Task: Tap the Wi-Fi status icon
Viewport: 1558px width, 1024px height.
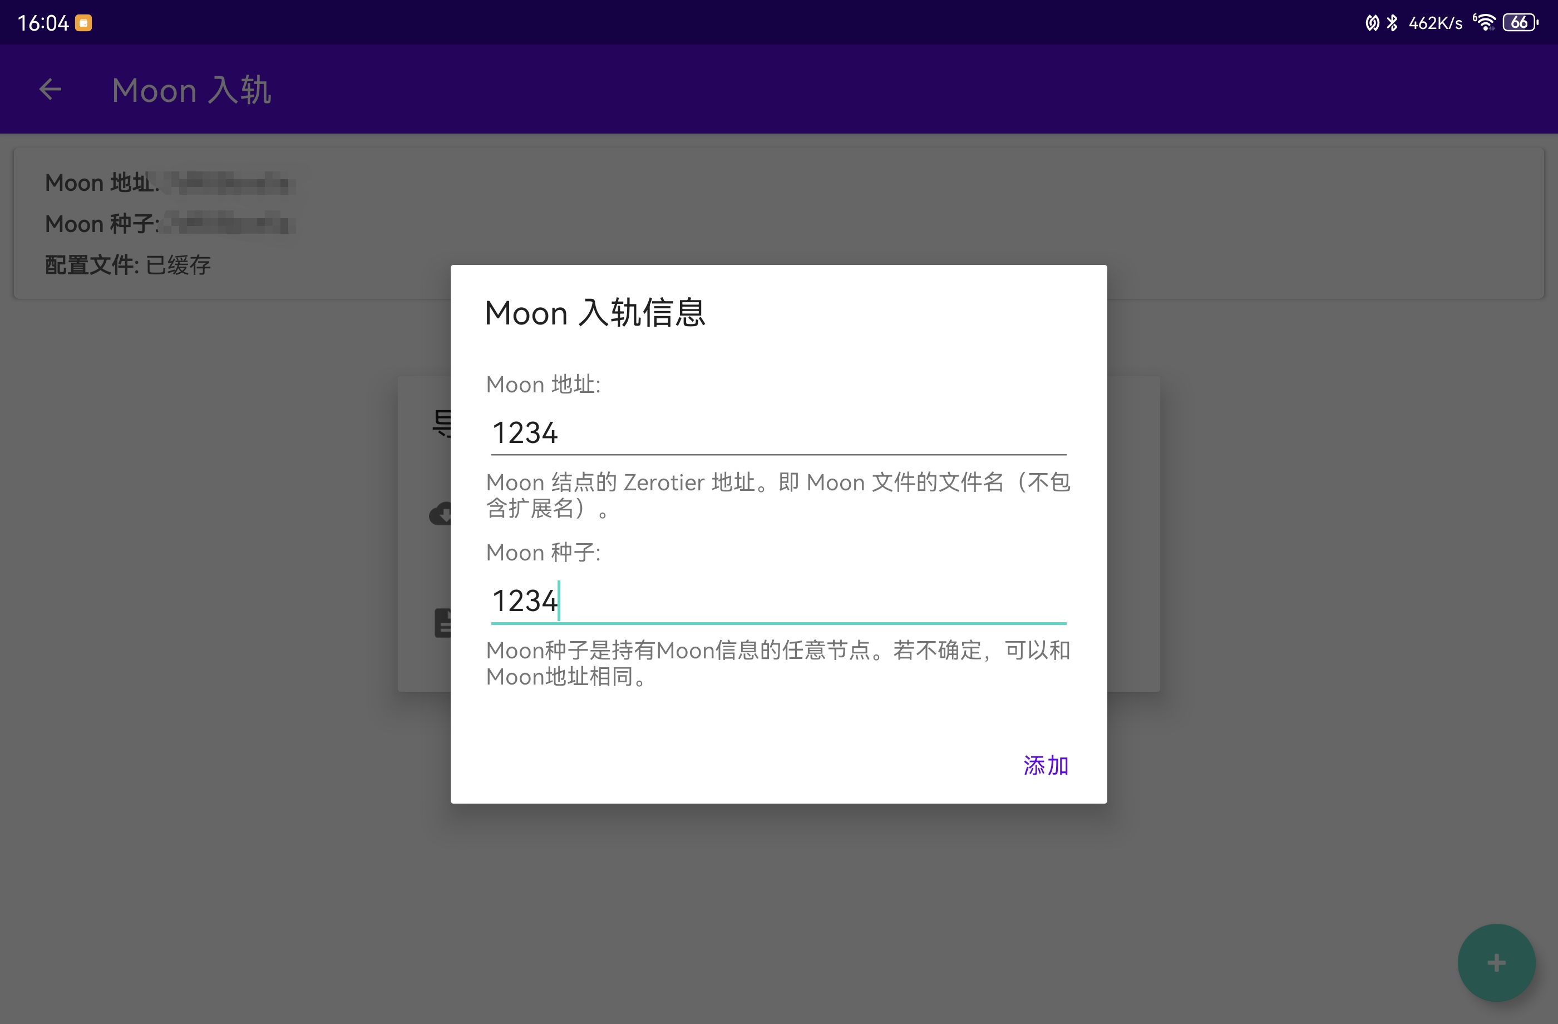Action: point(1485,22)
